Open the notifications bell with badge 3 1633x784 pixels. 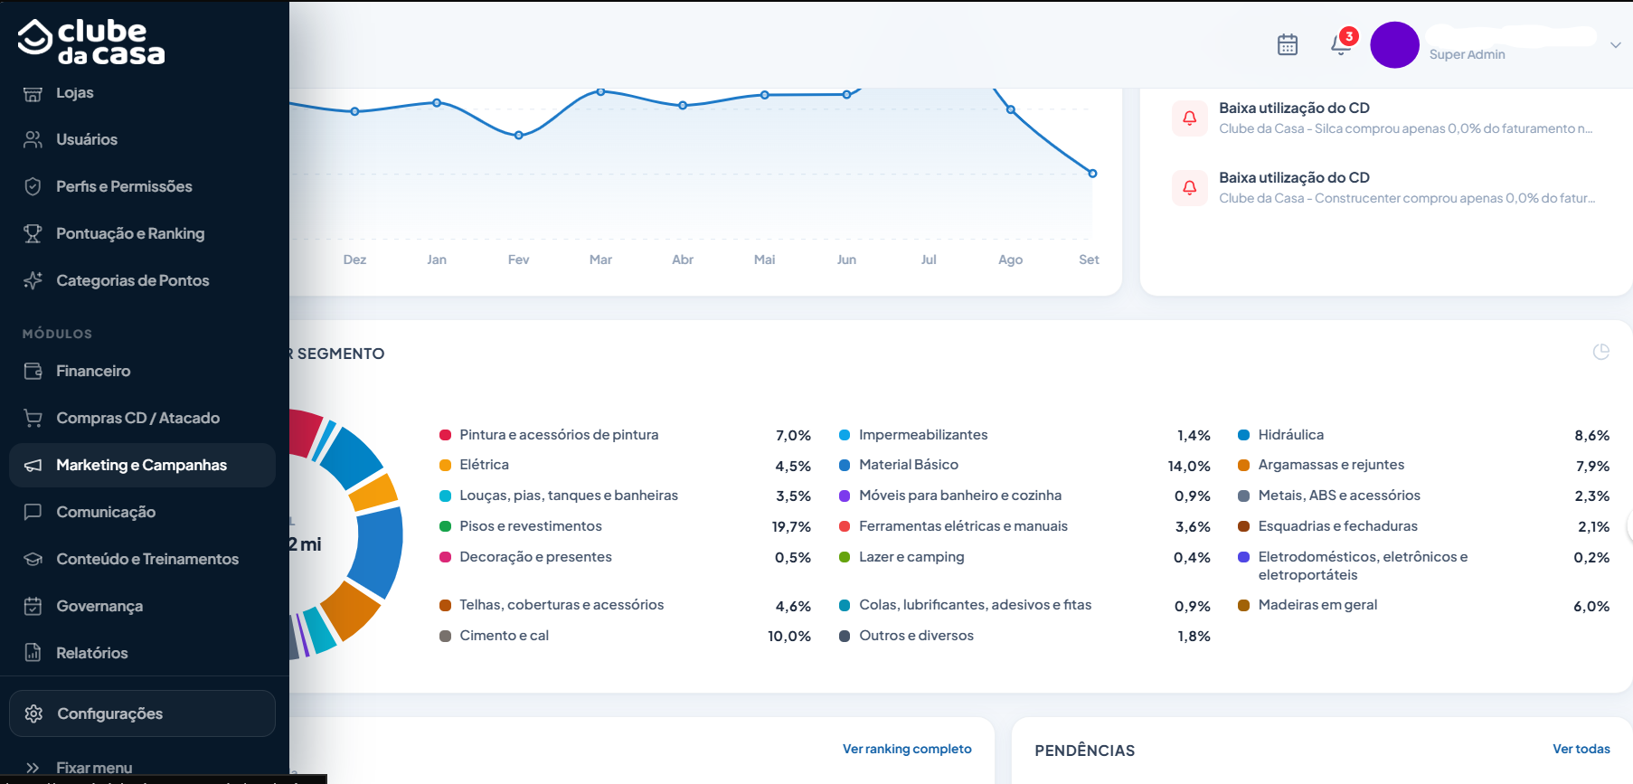(1343, 42)
